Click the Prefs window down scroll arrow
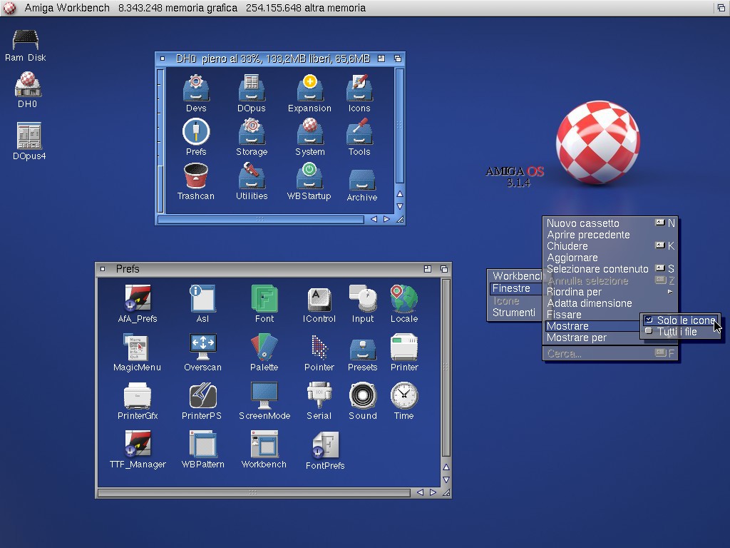The height and width of the screenshot is (548, 730). [446, 479]
